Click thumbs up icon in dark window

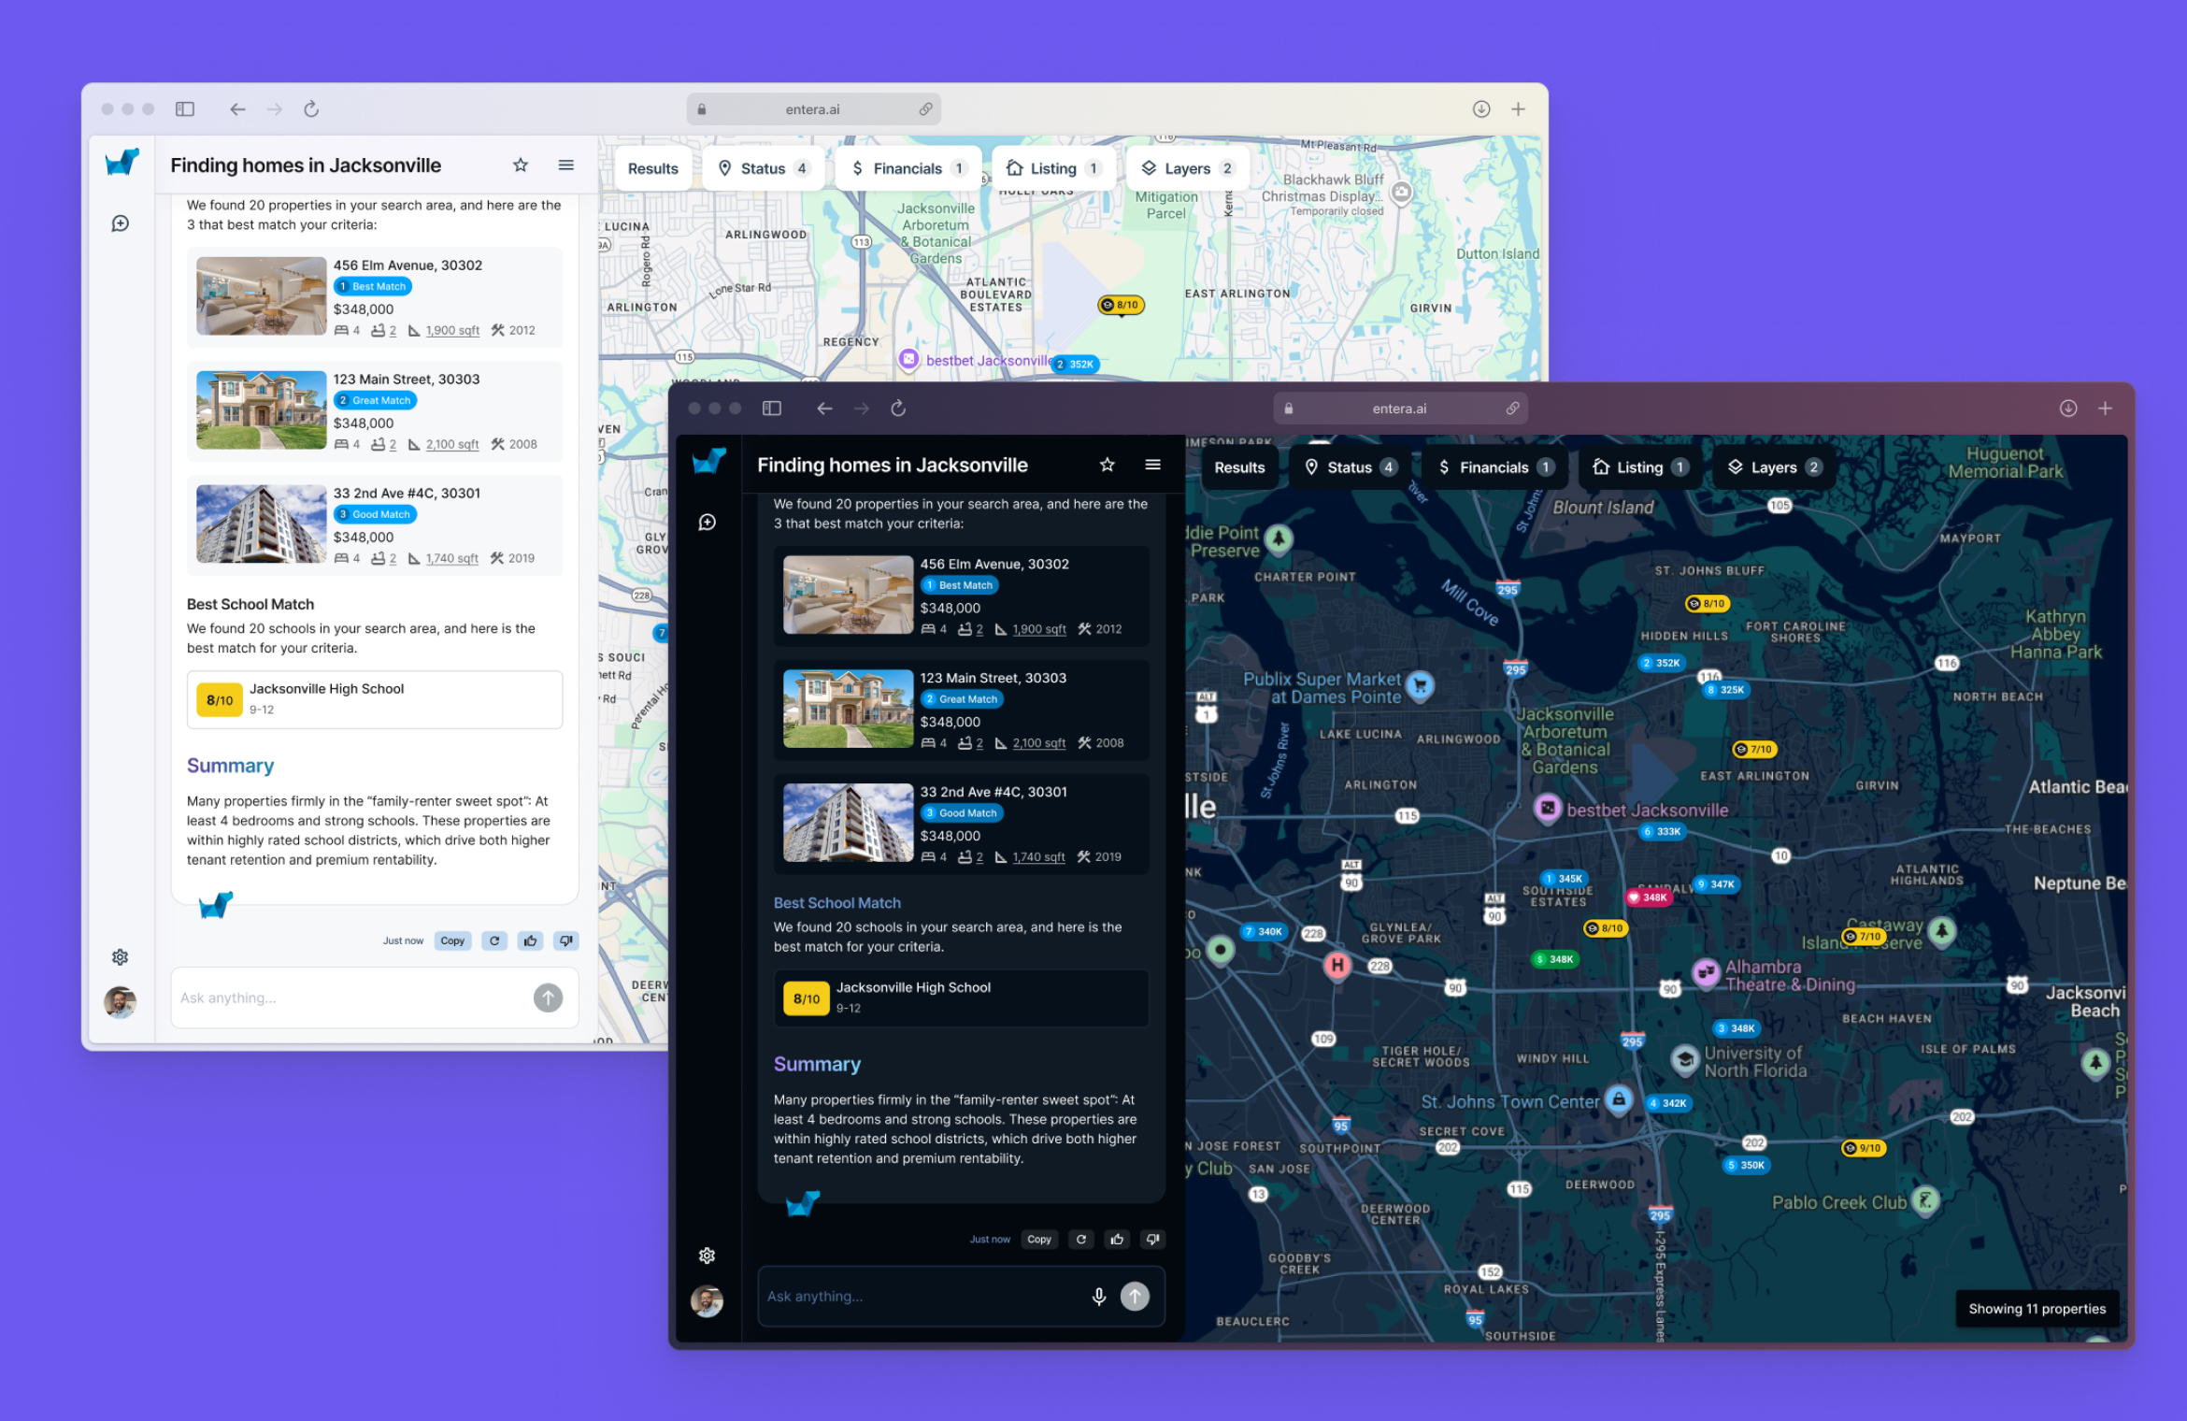pyautogui.click(x=1117, y=1240)
